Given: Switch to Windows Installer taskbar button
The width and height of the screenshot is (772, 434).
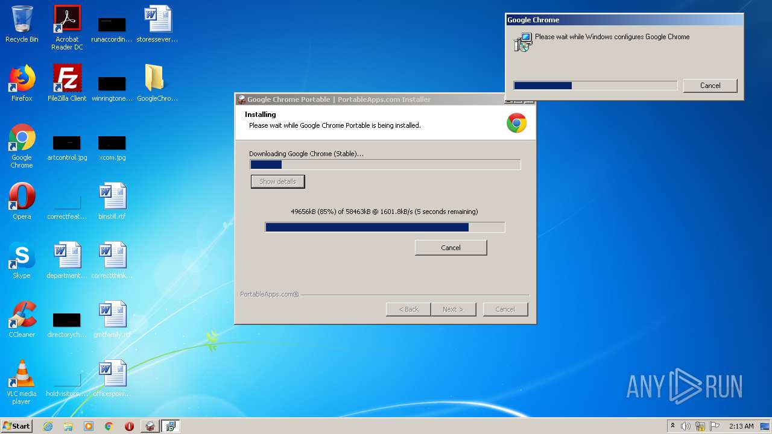Looking at the screenshot, I should tap(170, 426).
